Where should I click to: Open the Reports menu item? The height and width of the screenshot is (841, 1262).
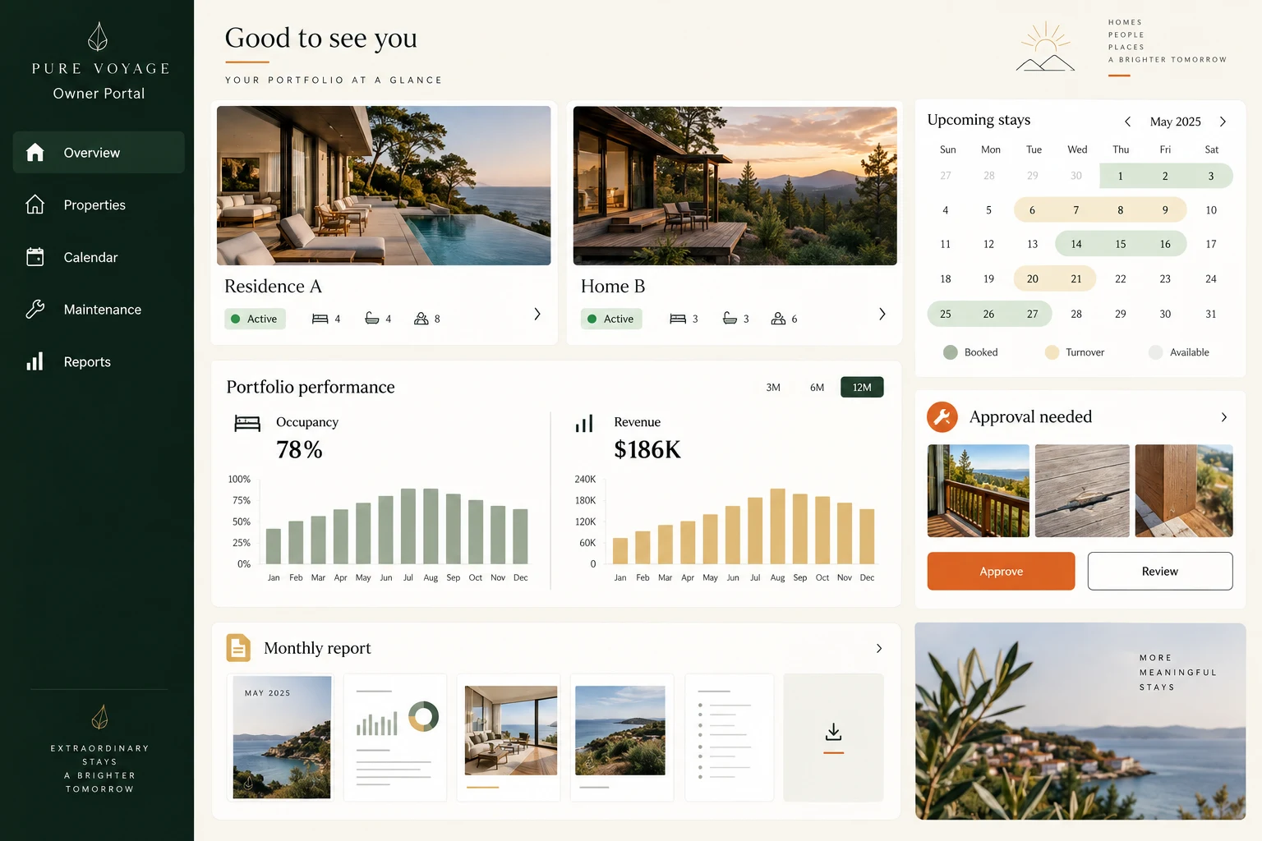pyautogui.click(x=99, y=361)
